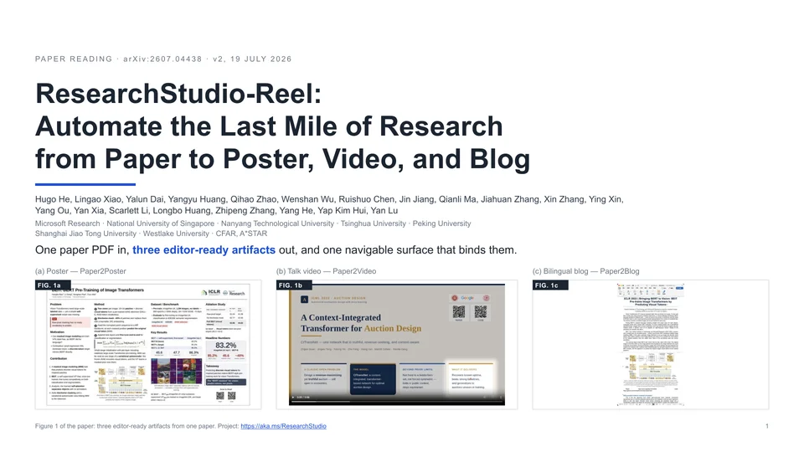Click the 'CFAR, A*STAR' affiliation
This screenshot has height=452, width=804.
coord(241,234)
